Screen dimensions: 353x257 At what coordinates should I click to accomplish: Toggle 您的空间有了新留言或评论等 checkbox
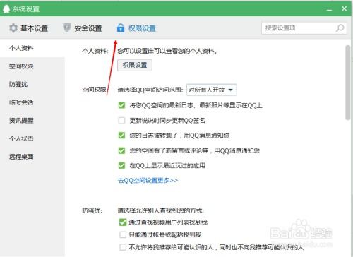(121, 150)
